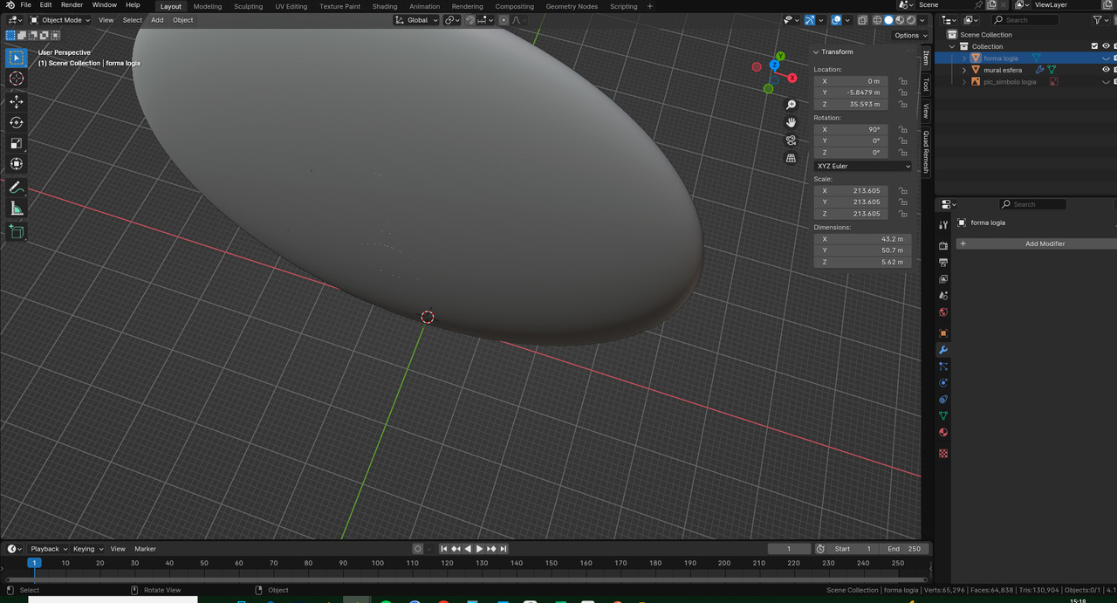Activate the Select Box tool

point(17,58)
